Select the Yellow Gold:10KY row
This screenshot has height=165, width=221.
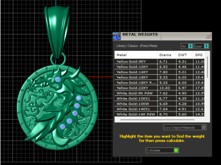159,67
